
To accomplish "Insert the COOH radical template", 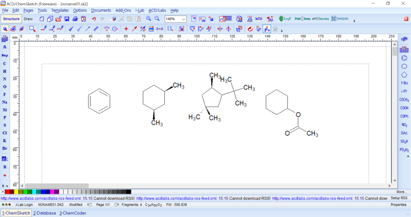I will 404,108.
